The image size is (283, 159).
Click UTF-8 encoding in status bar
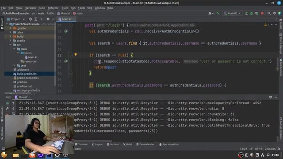click(x=259, y=149)
